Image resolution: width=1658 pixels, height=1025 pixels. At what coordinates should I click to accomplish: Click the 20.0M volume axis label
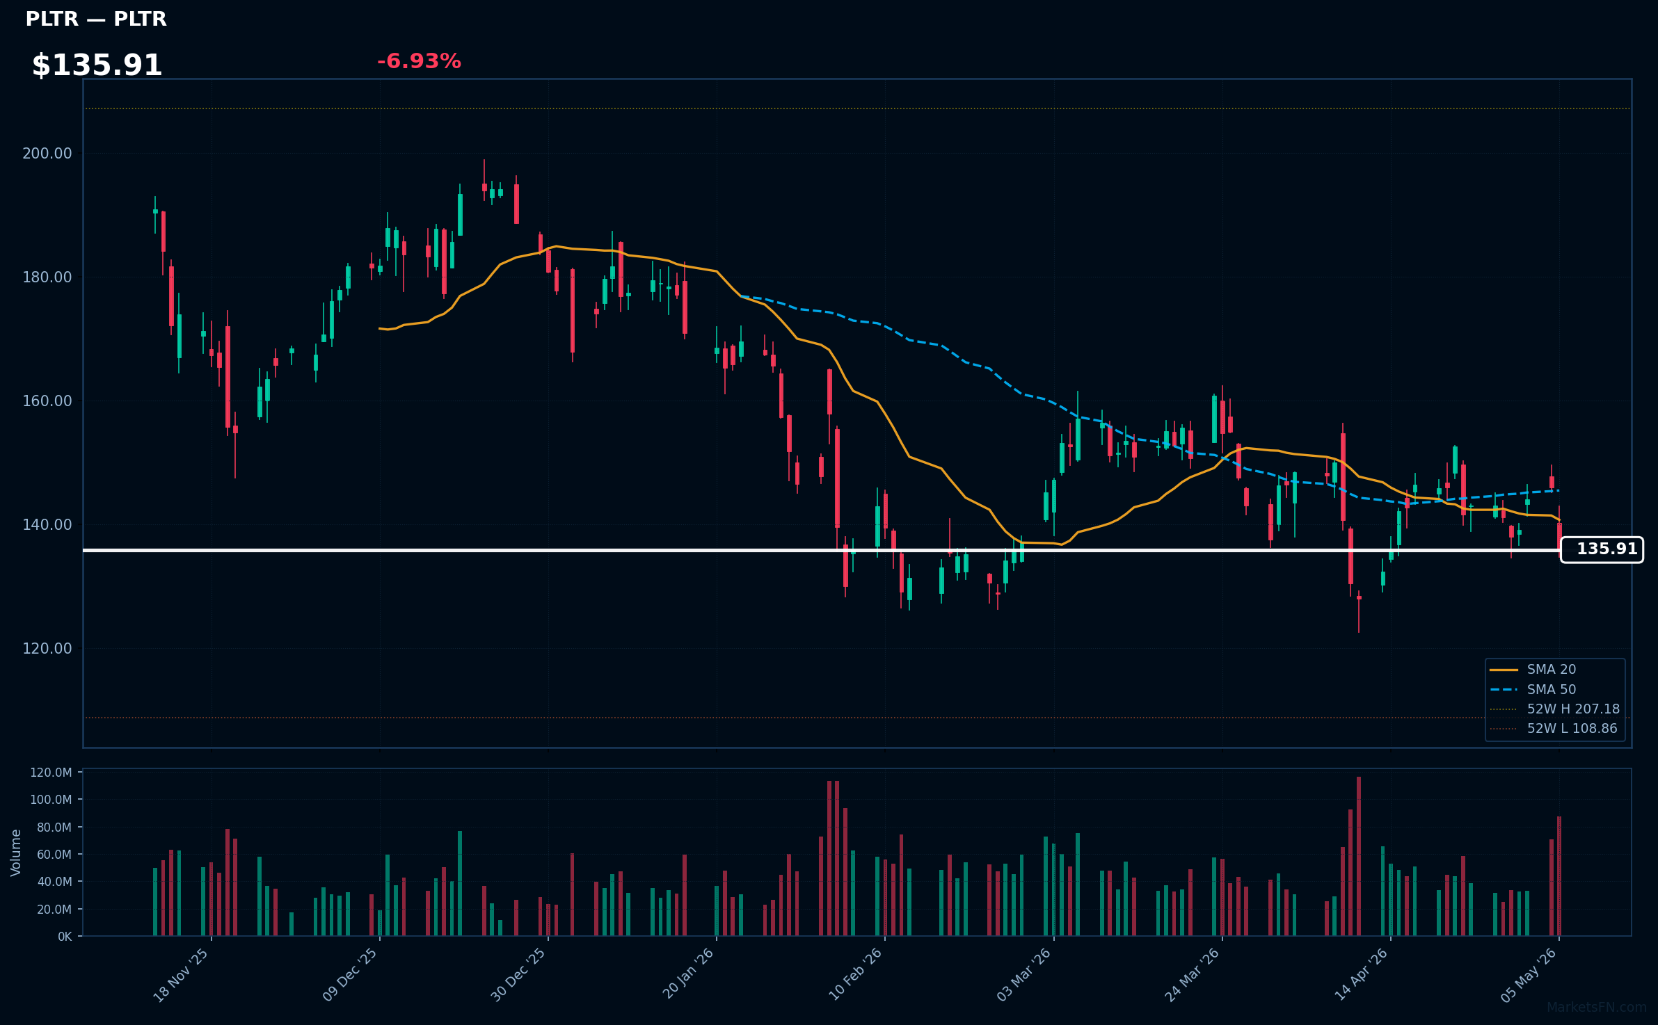pyautogui.click(x=54, y=910)
